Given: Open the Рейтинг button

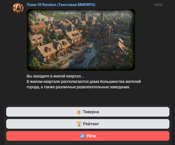Looking at the screenshot, I should pos(88,124).
